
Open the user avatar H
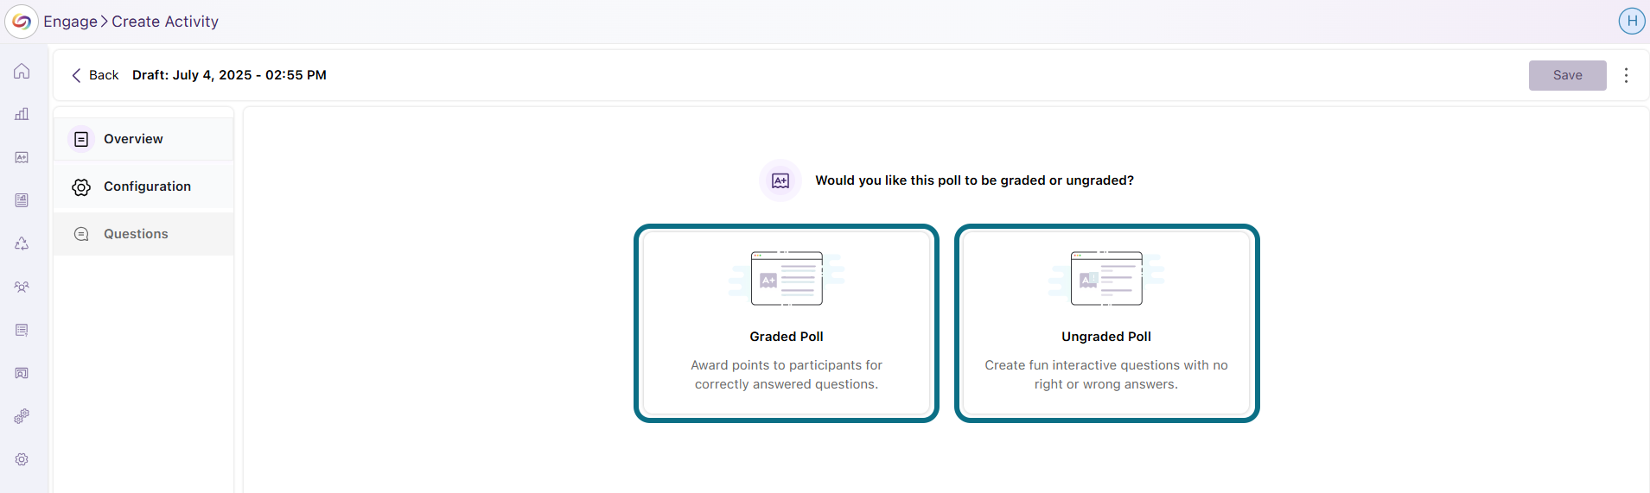click(x=1631, y=21)
